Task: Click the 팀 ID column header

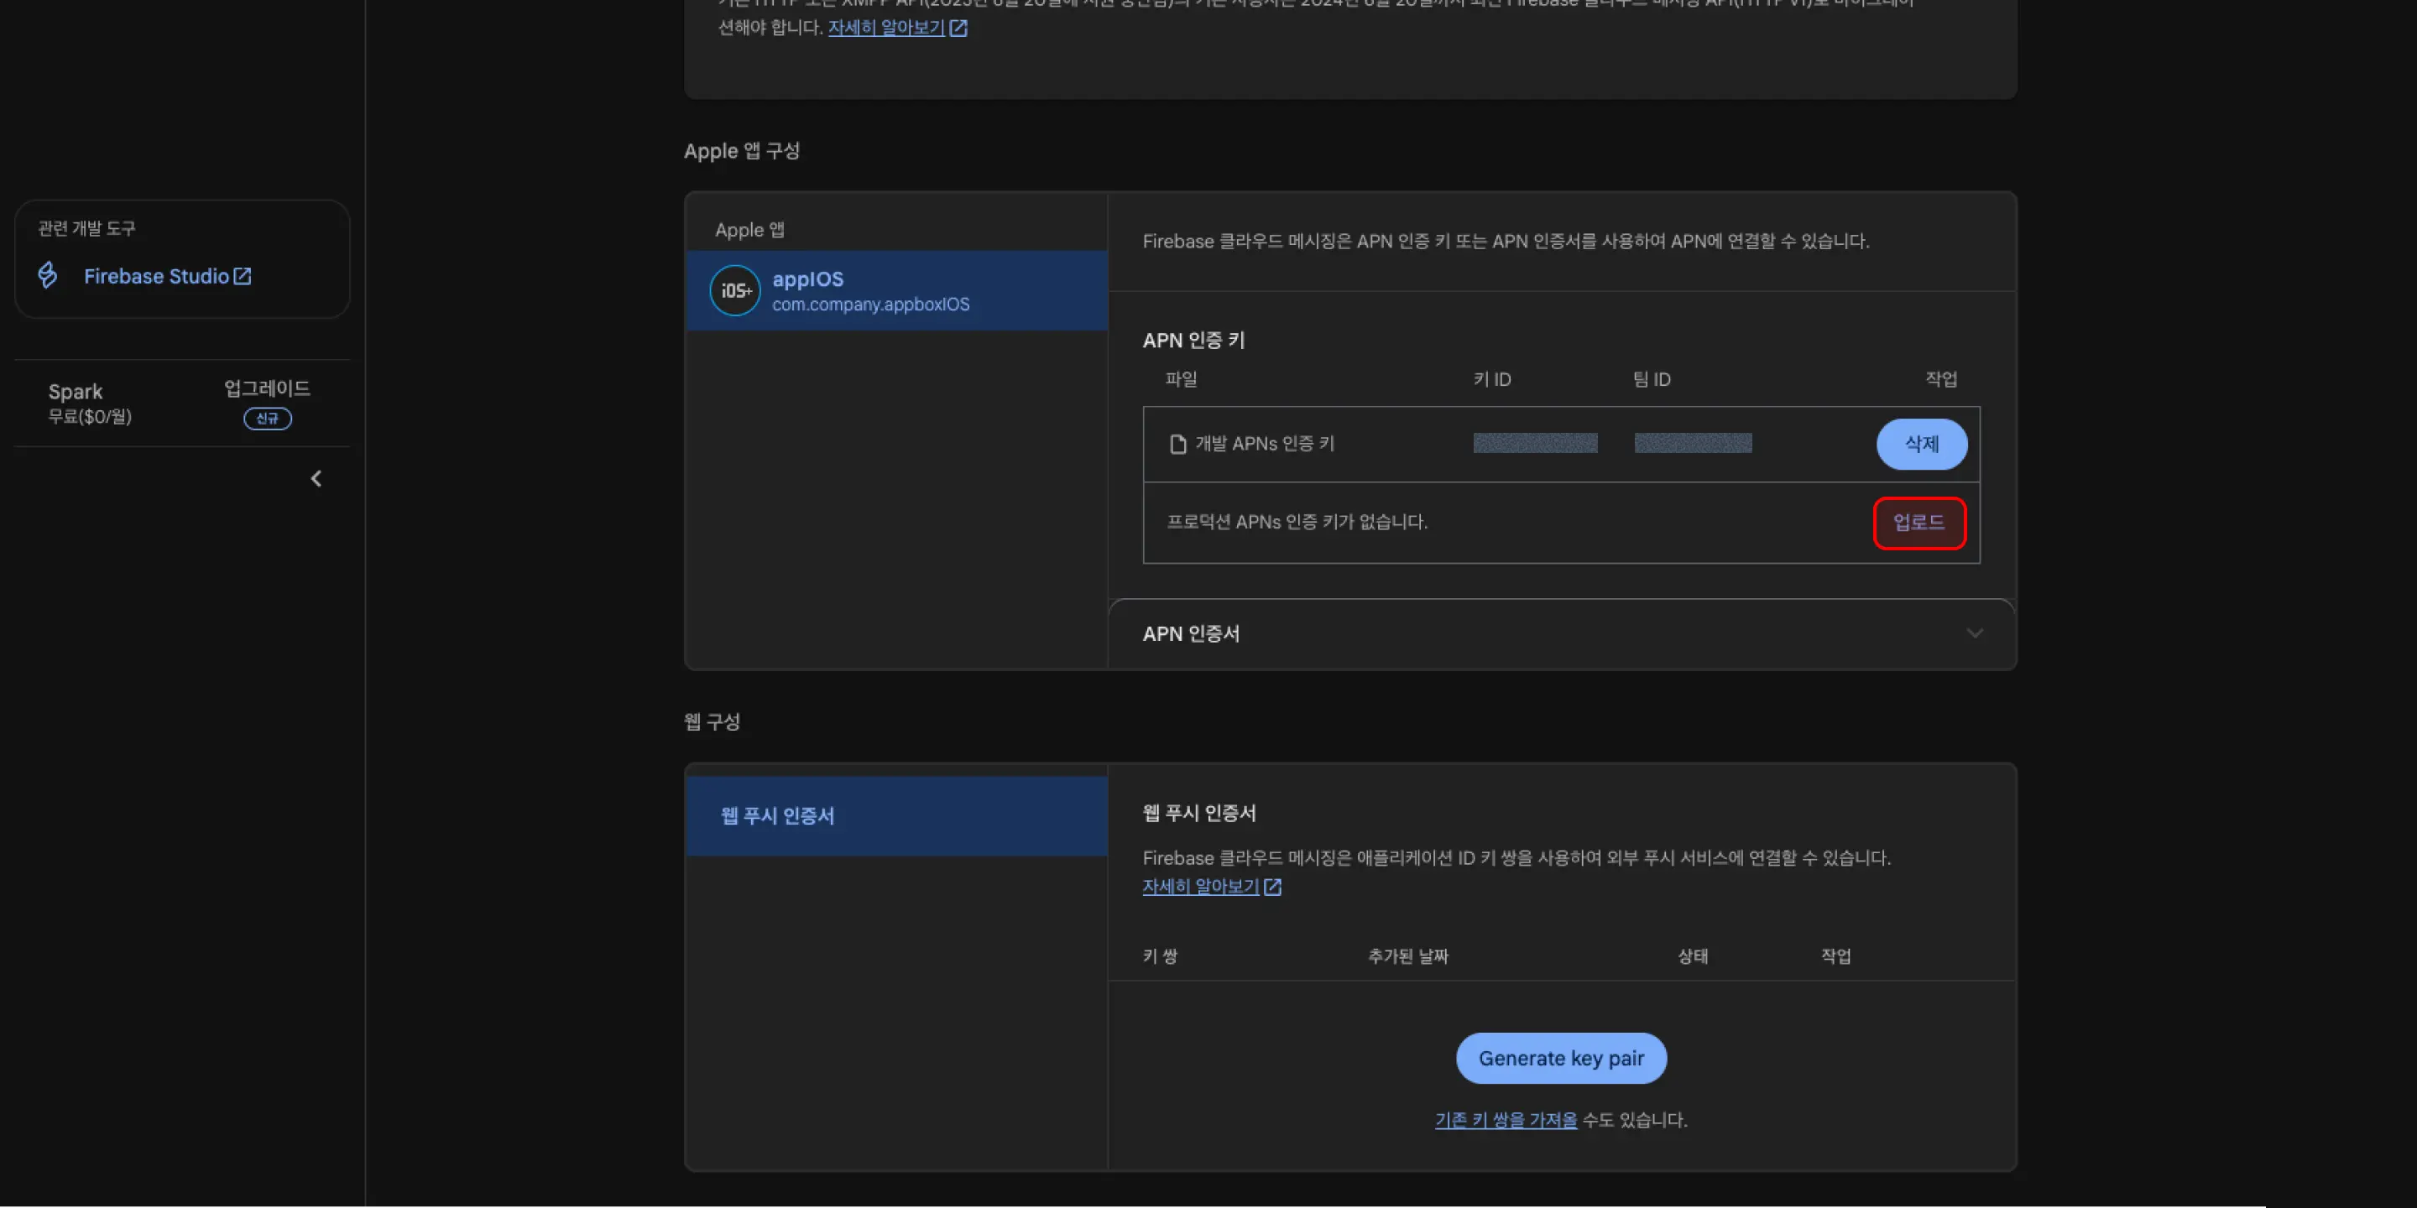Action: pyautogui.click(x=1652, y=379)
